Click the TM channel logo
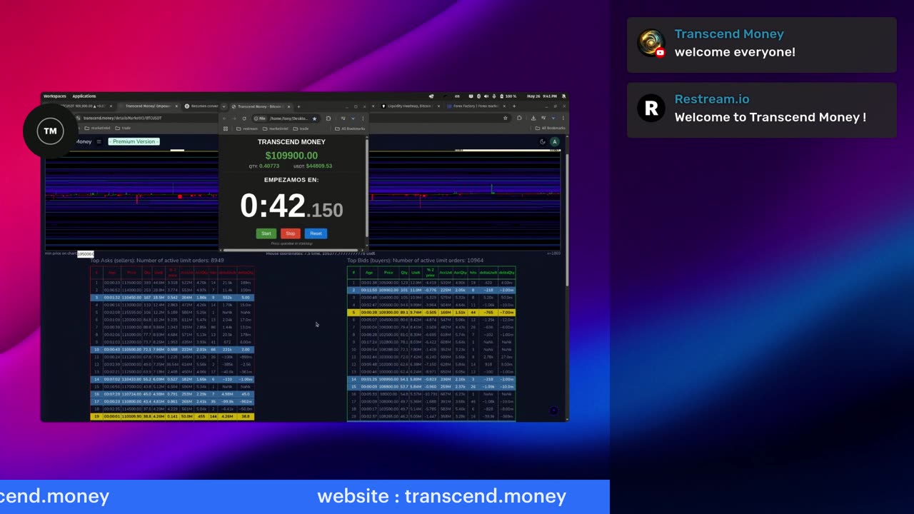Viewport: 914px width, 514px height. tap(50, 131)
